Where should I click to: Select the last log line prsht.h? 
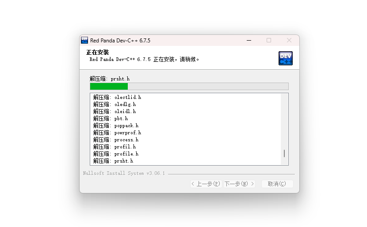click(113, 161)
